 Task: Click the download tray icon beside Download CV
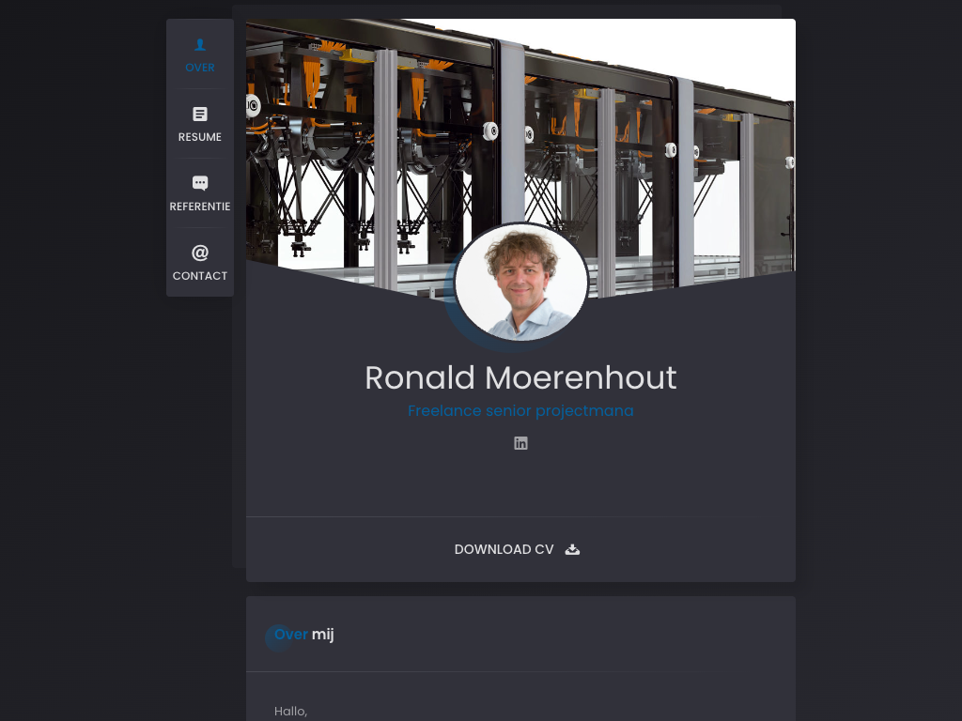click(572, 549)
